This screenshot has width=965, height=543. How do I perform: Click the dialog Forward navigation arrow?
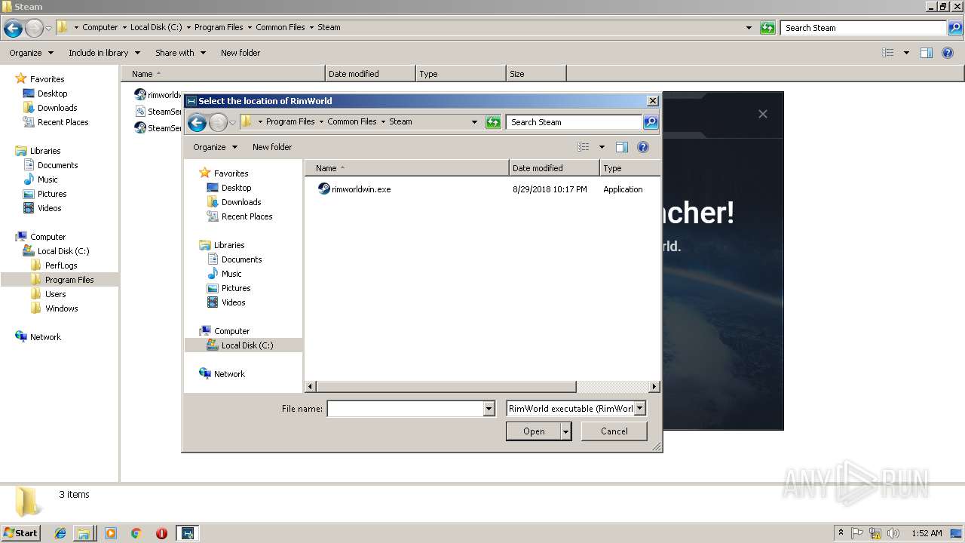(218, 122)
